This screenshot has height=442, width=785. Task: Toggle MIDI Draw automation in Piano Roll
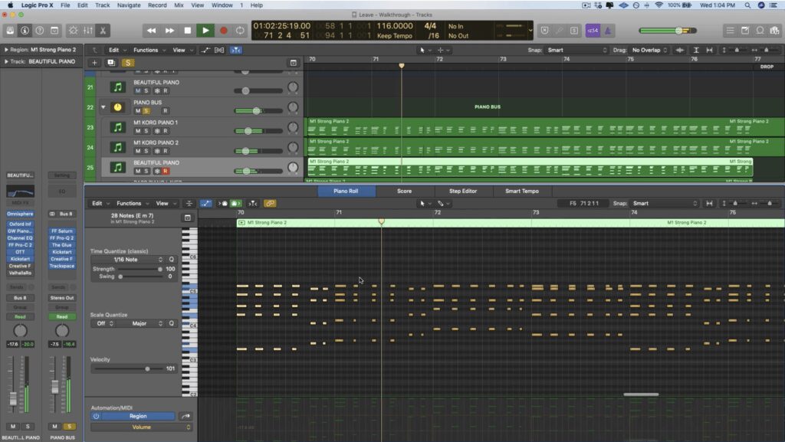click(205, 204)
